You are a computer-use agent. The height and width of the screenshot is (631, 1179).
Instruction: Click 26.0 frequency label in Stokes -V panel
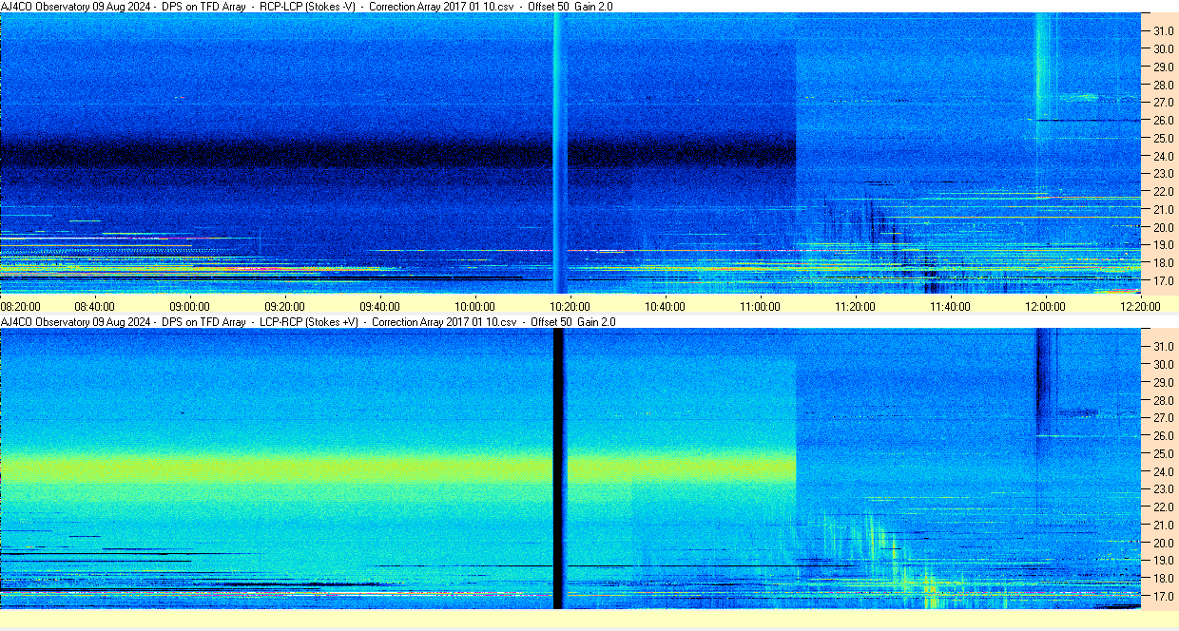click(x=1163, y=120)
